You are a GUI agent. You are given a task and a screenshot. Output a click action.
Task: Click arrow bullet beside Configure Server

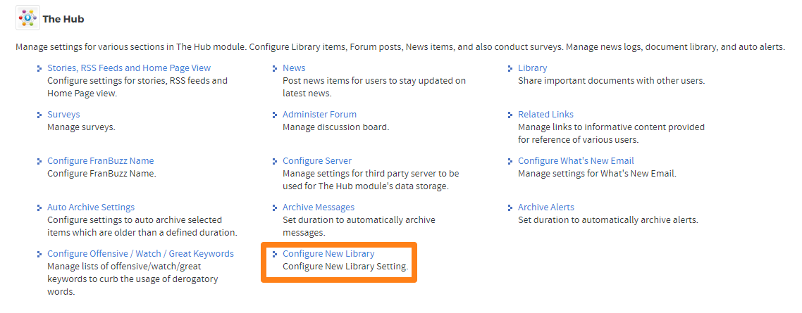pos(275,161)
